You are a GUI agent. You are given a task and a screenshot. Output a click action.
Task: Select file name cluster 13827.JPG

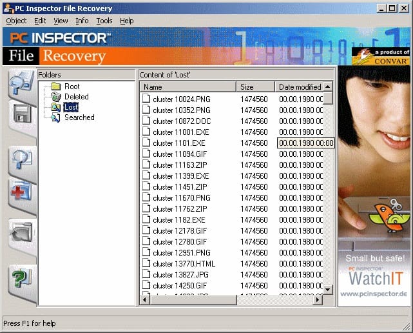point(180,275)
